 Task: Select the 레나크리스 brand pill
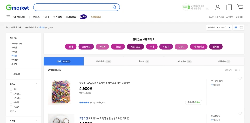198,46
